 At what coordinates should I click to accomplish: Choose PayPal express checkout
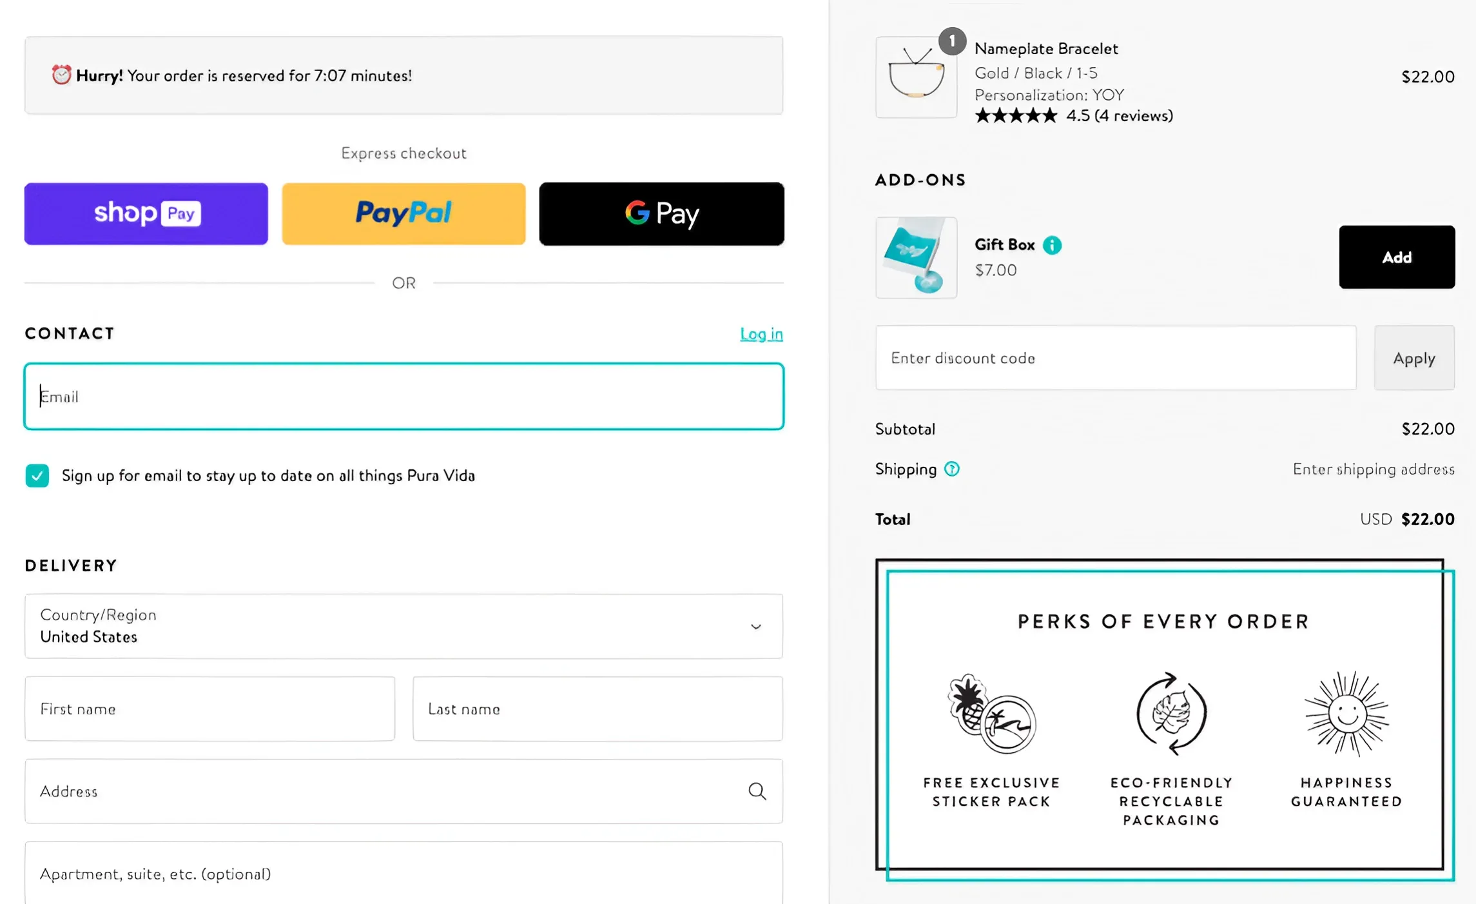point(403,213)
